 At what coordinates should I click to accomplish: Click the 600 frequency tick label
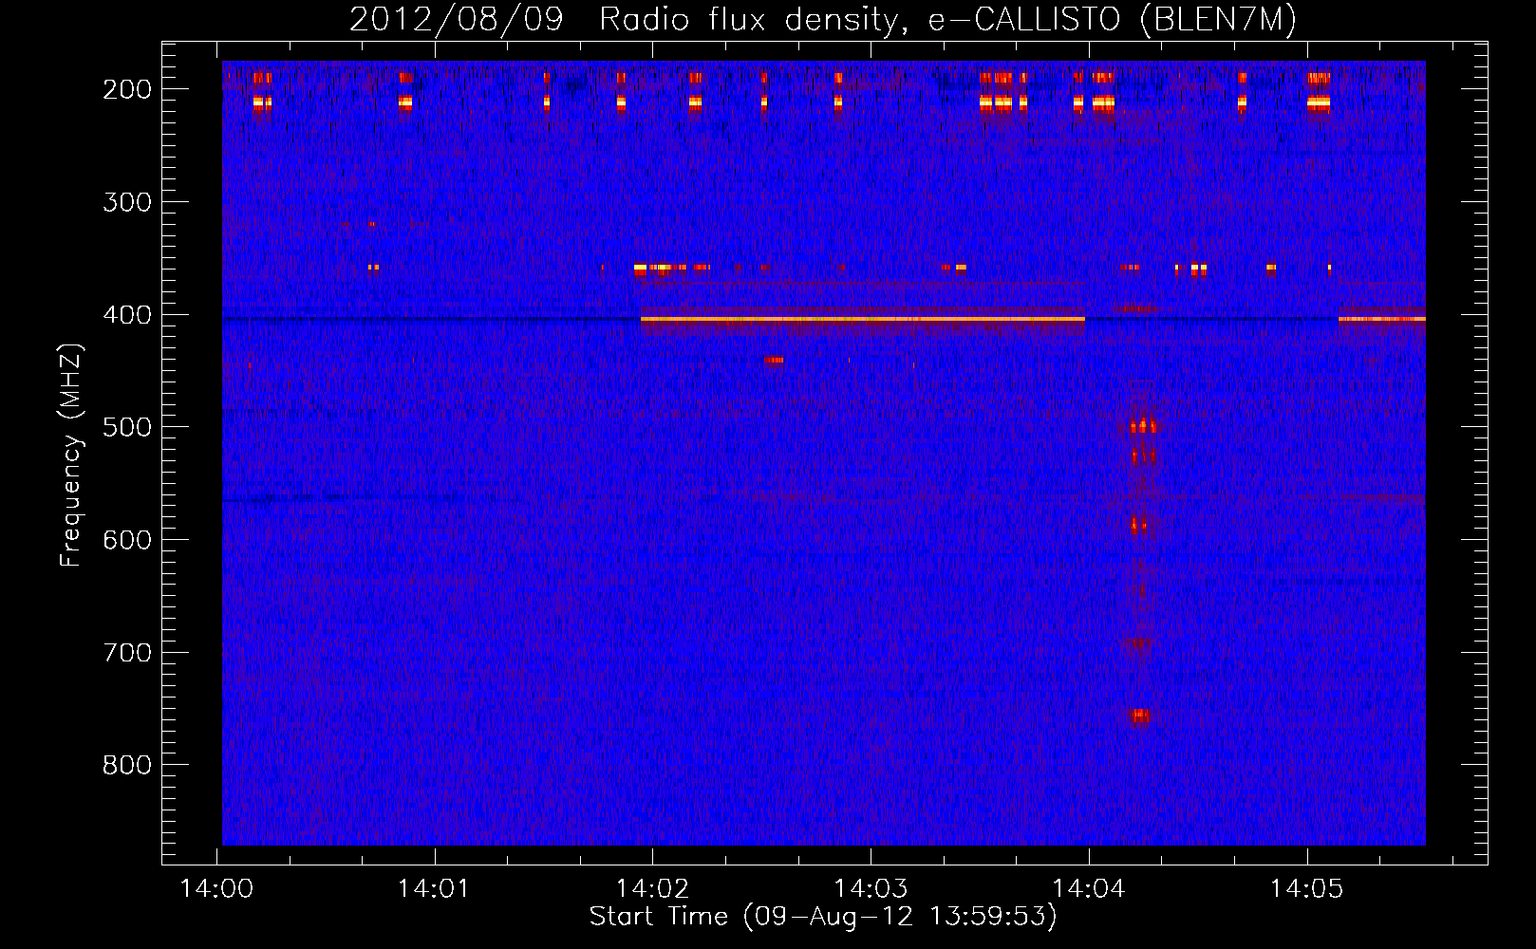click(x=127, y=540)
